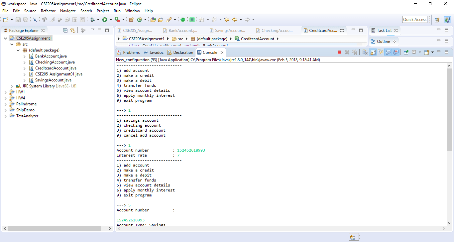Click the Open Console icon
454x242 pixels.
[x=427, y=53]
